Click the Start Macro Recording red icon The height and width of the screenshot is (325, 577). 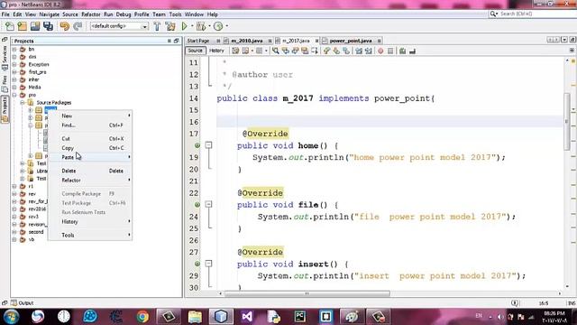point(380,51)
